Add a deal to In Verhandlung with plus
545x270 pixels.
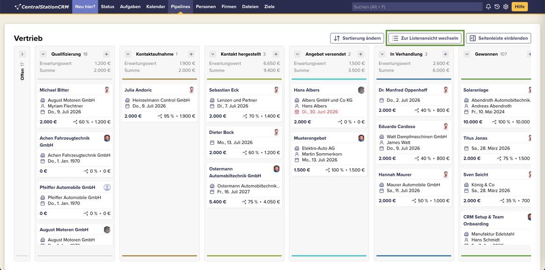coord(445,54)
